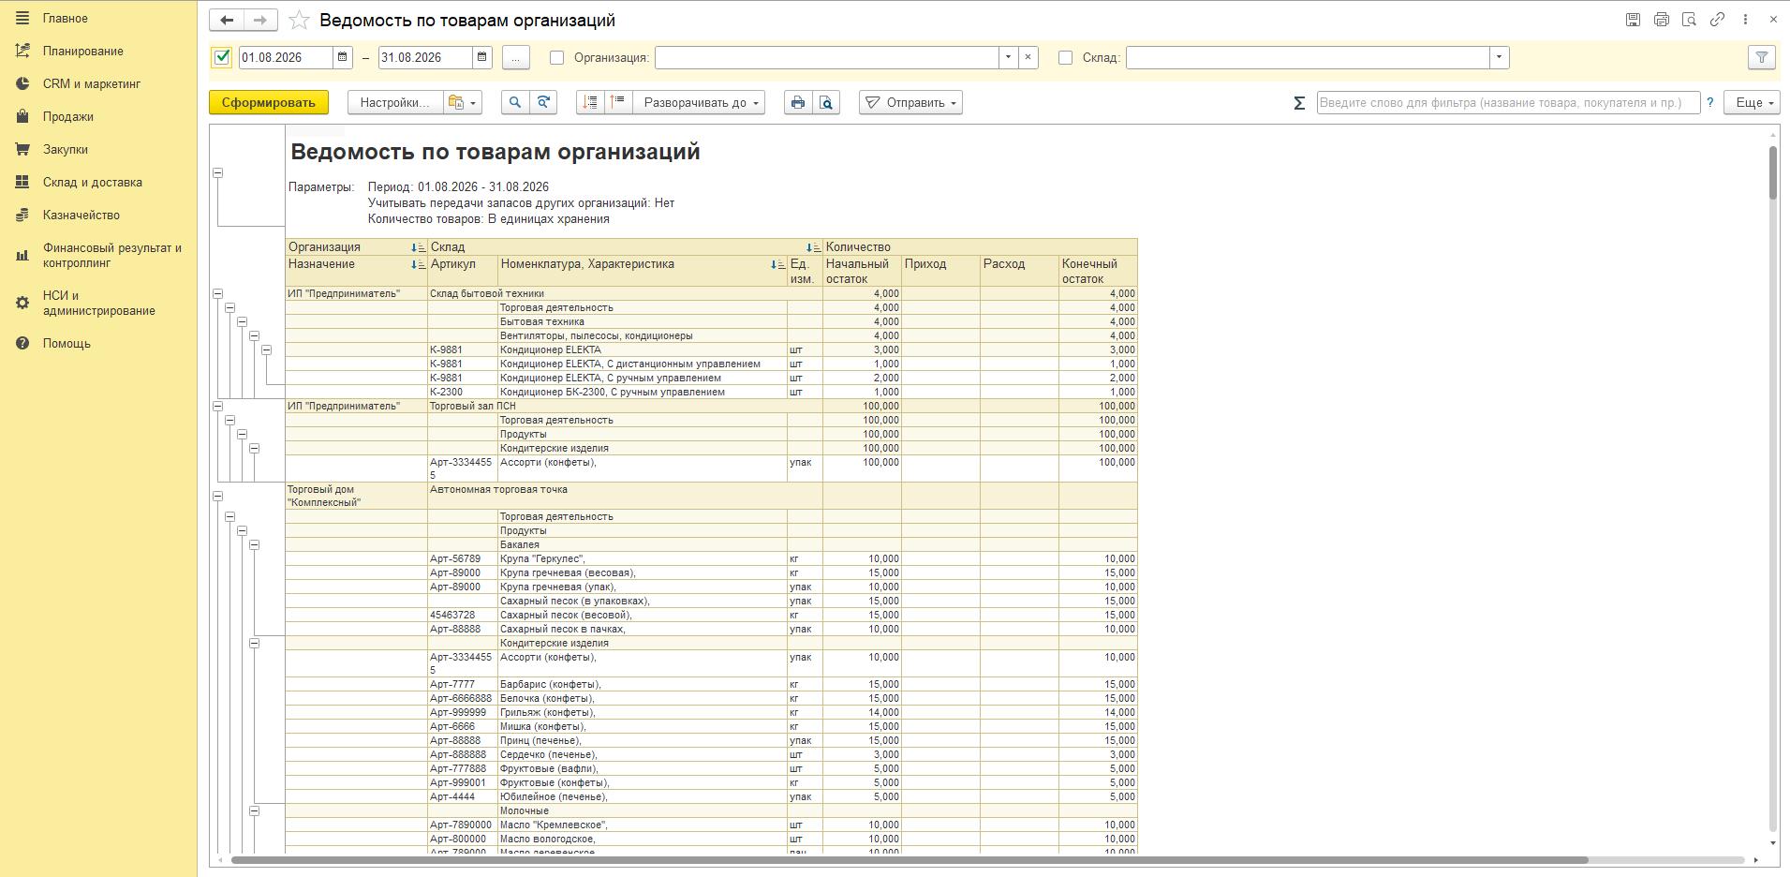Open the three-dot more options menu

click(1745, 20)
